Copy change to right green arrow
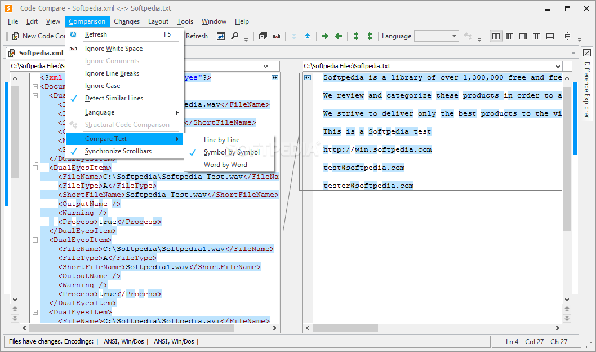This screenshot has height=352, width=596. [325, 36]
